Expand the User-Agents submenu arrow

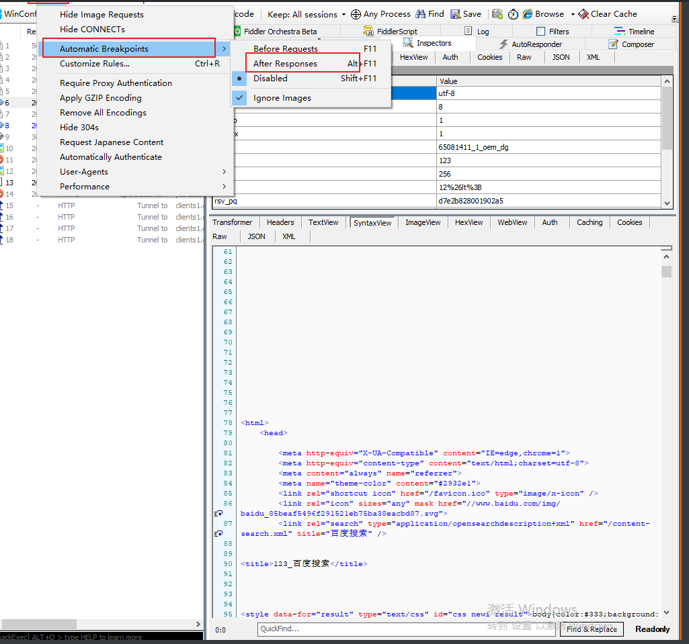(x=224, y=172)
